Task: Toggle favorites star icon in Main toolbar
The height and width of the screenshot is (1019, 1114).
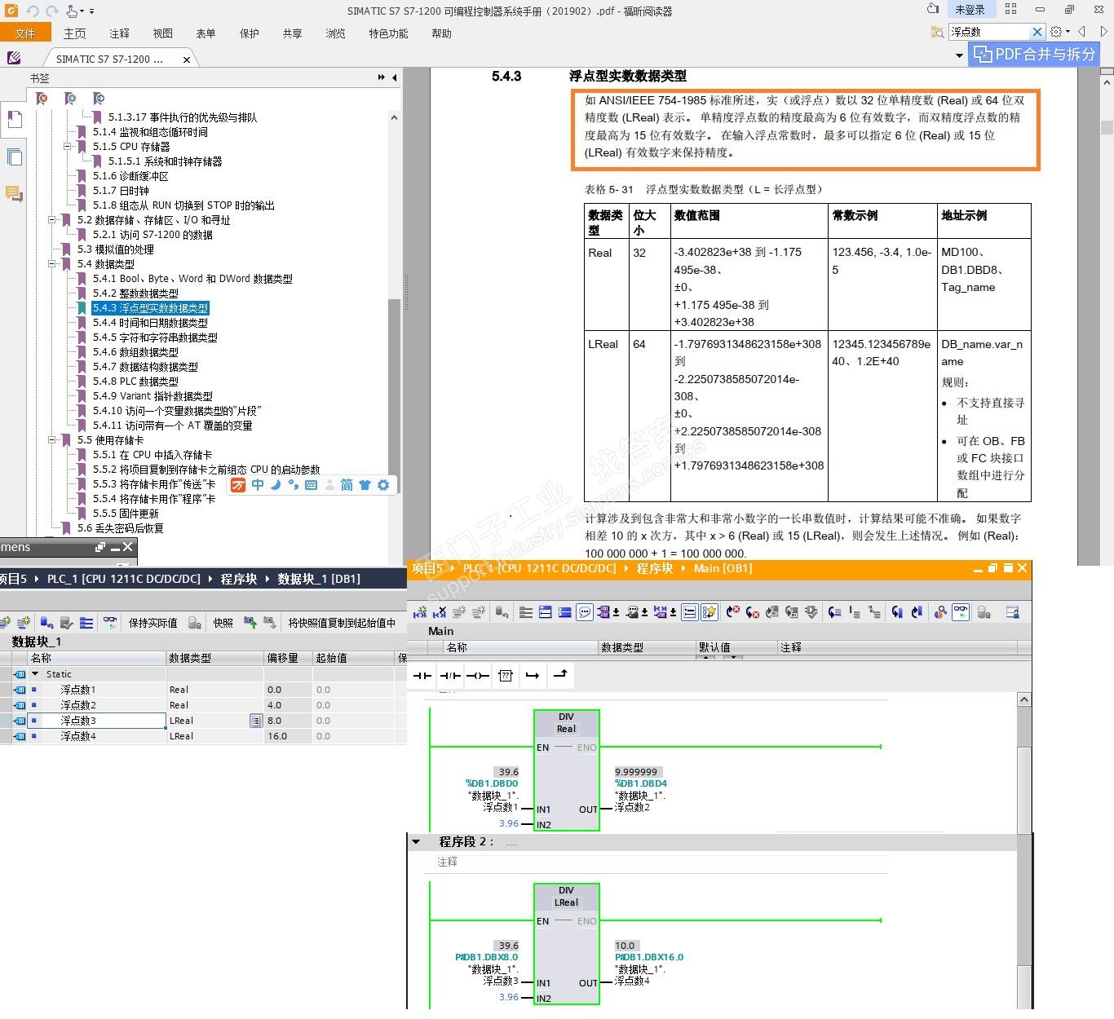Action: (710, 612)
